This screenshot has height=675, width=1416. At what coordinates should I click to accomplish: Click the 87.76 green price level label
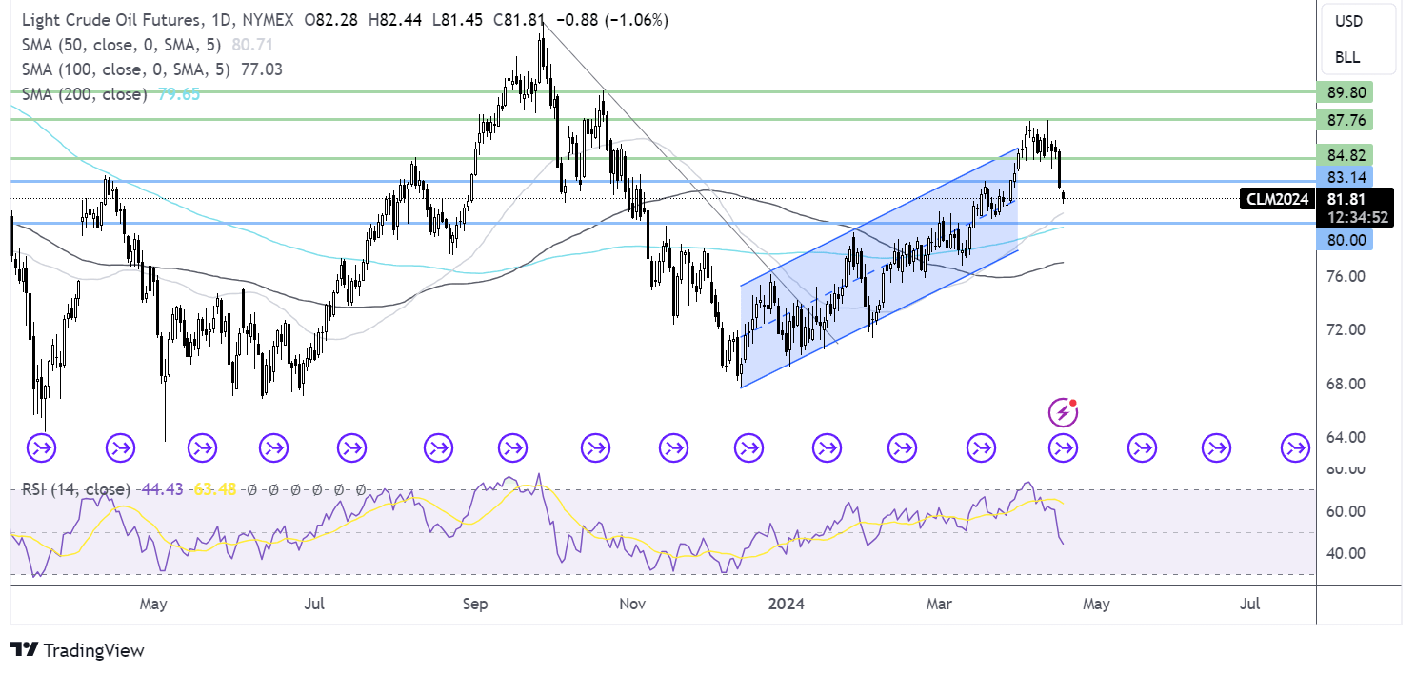point(1346,120)
